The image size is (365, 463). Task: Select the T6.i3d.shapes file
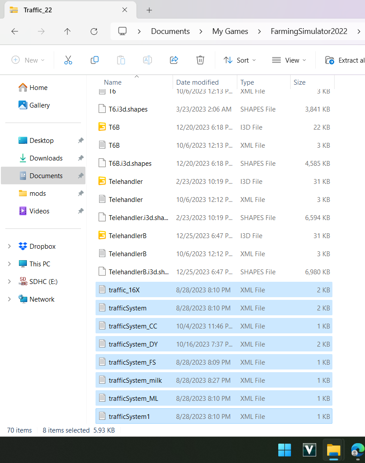tap(214, 109)
